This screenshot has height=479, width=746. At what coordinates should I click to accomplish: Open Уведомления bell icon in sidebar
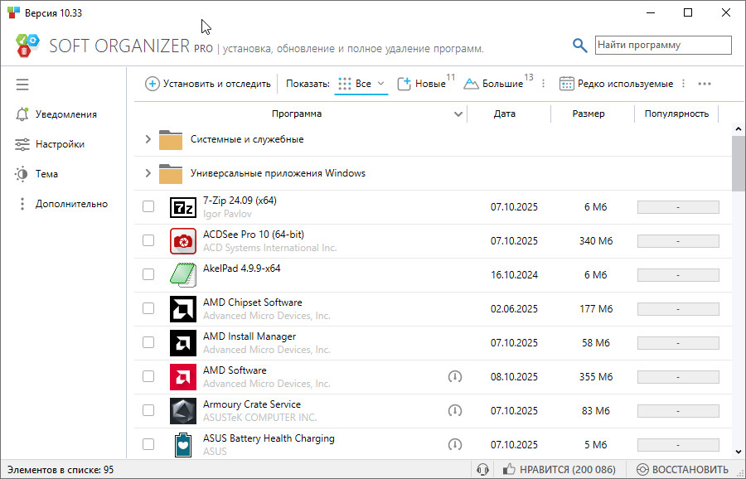22,114
